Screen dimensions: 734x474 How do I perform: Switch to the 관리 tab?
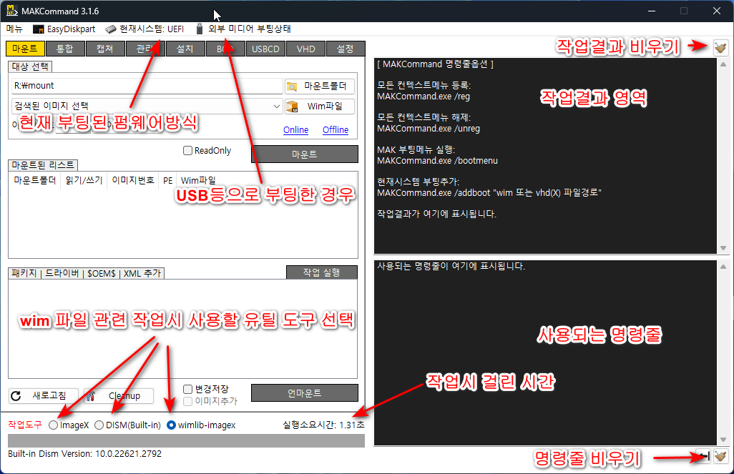point(145,49)
